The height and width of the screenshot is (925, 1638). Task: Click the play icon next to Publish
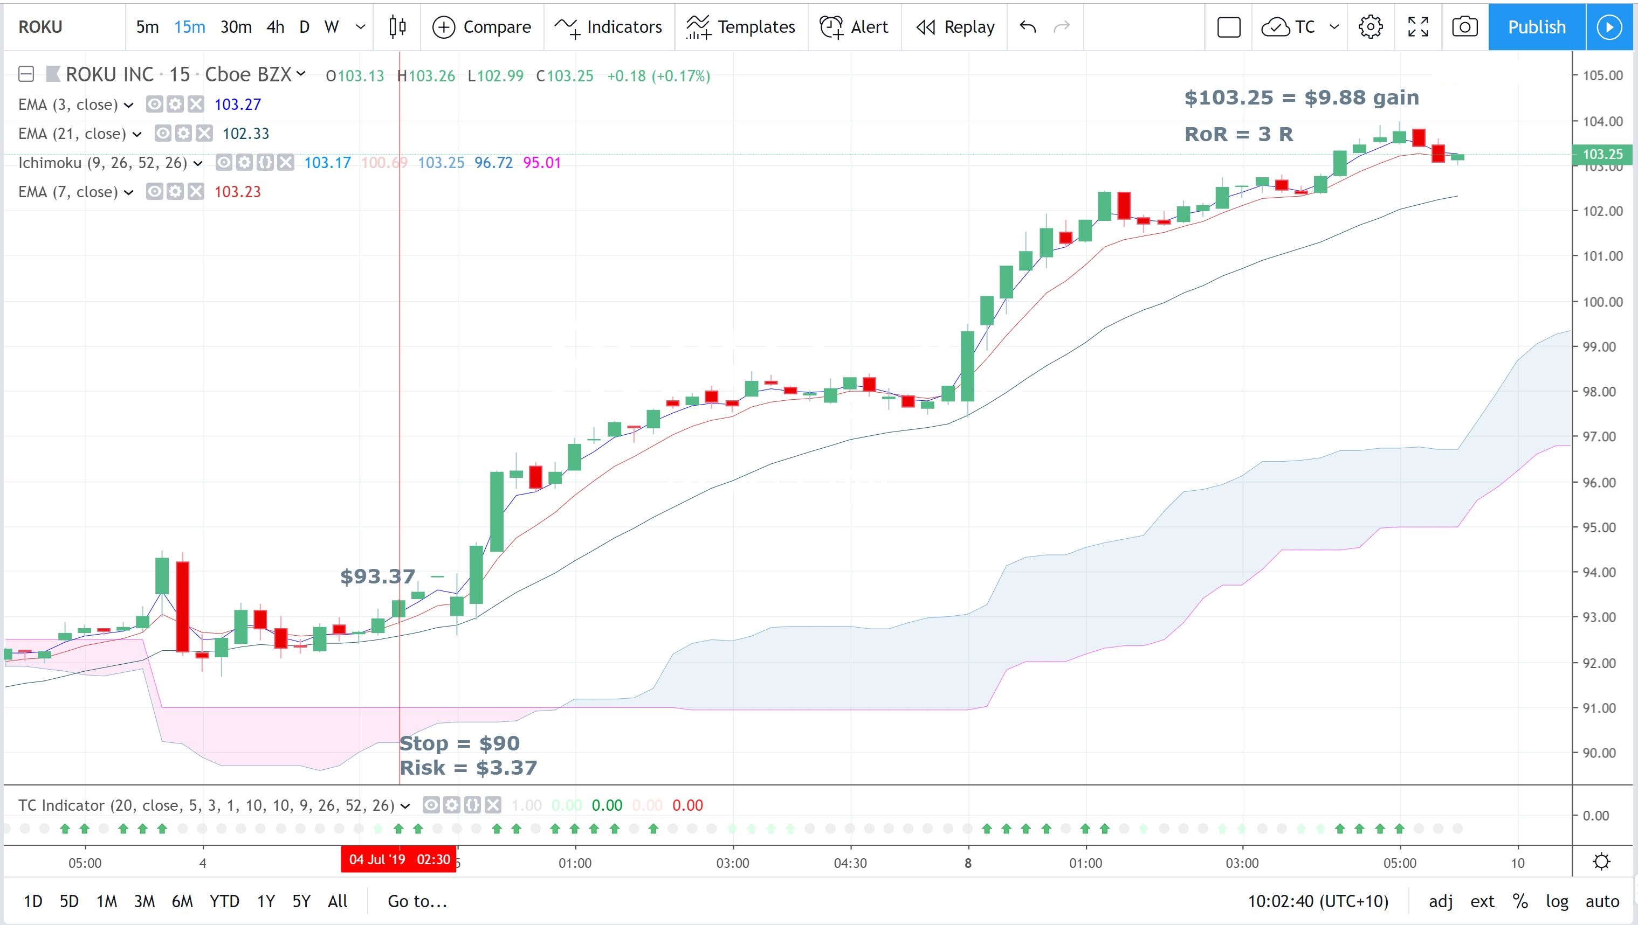coord(1609,27)
